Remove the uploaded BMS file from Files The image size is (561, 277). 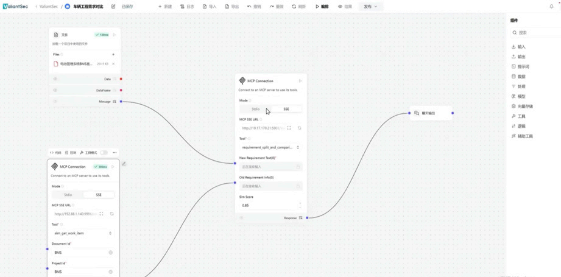[113, 64]
